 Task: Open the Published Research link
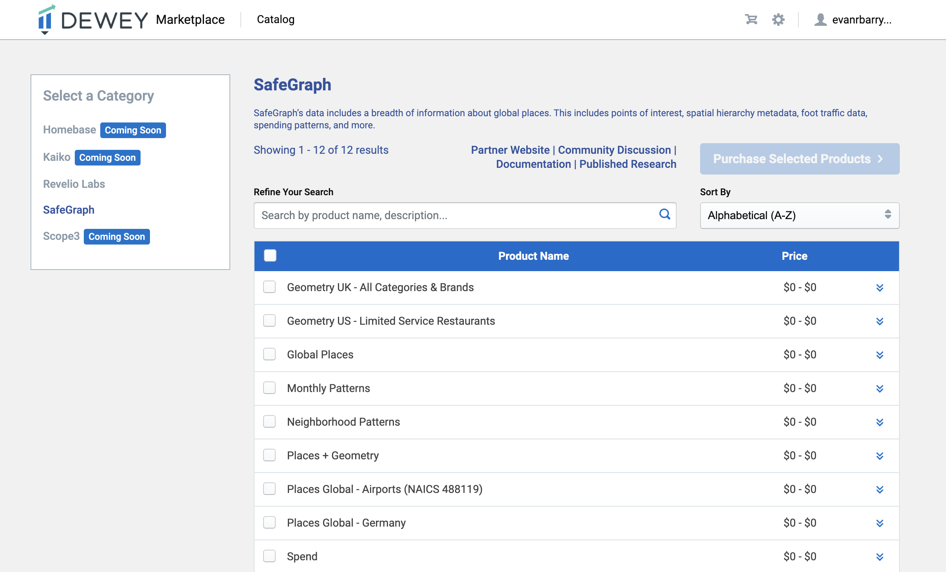pos(628,164)
